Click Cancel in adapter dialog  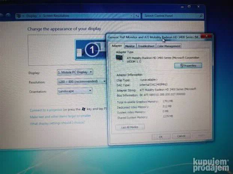[x=181, y=136]
